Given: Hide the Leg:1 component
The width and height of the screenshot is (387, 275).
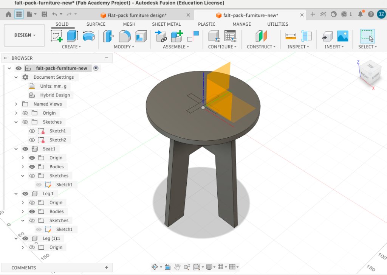Looking at the screenshot, I should point(25,194).
